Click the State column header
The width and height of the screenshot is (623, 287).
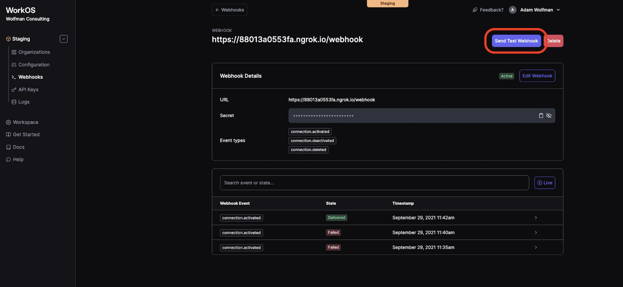(331, 203)
